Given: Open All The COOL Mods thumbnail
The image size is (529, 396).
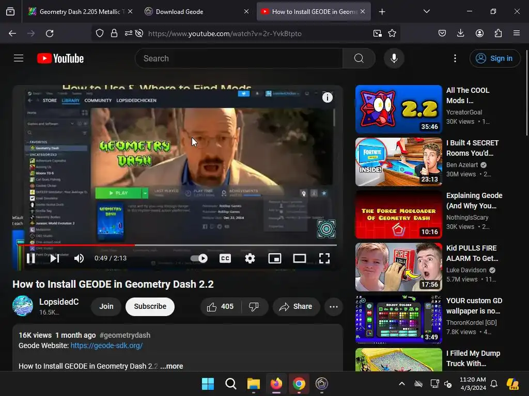Looking at the screenshot, I should point(398,109).
